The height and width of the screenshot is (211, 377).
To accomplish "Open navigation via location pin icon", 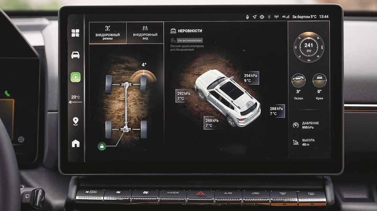I will coord(76,121).
